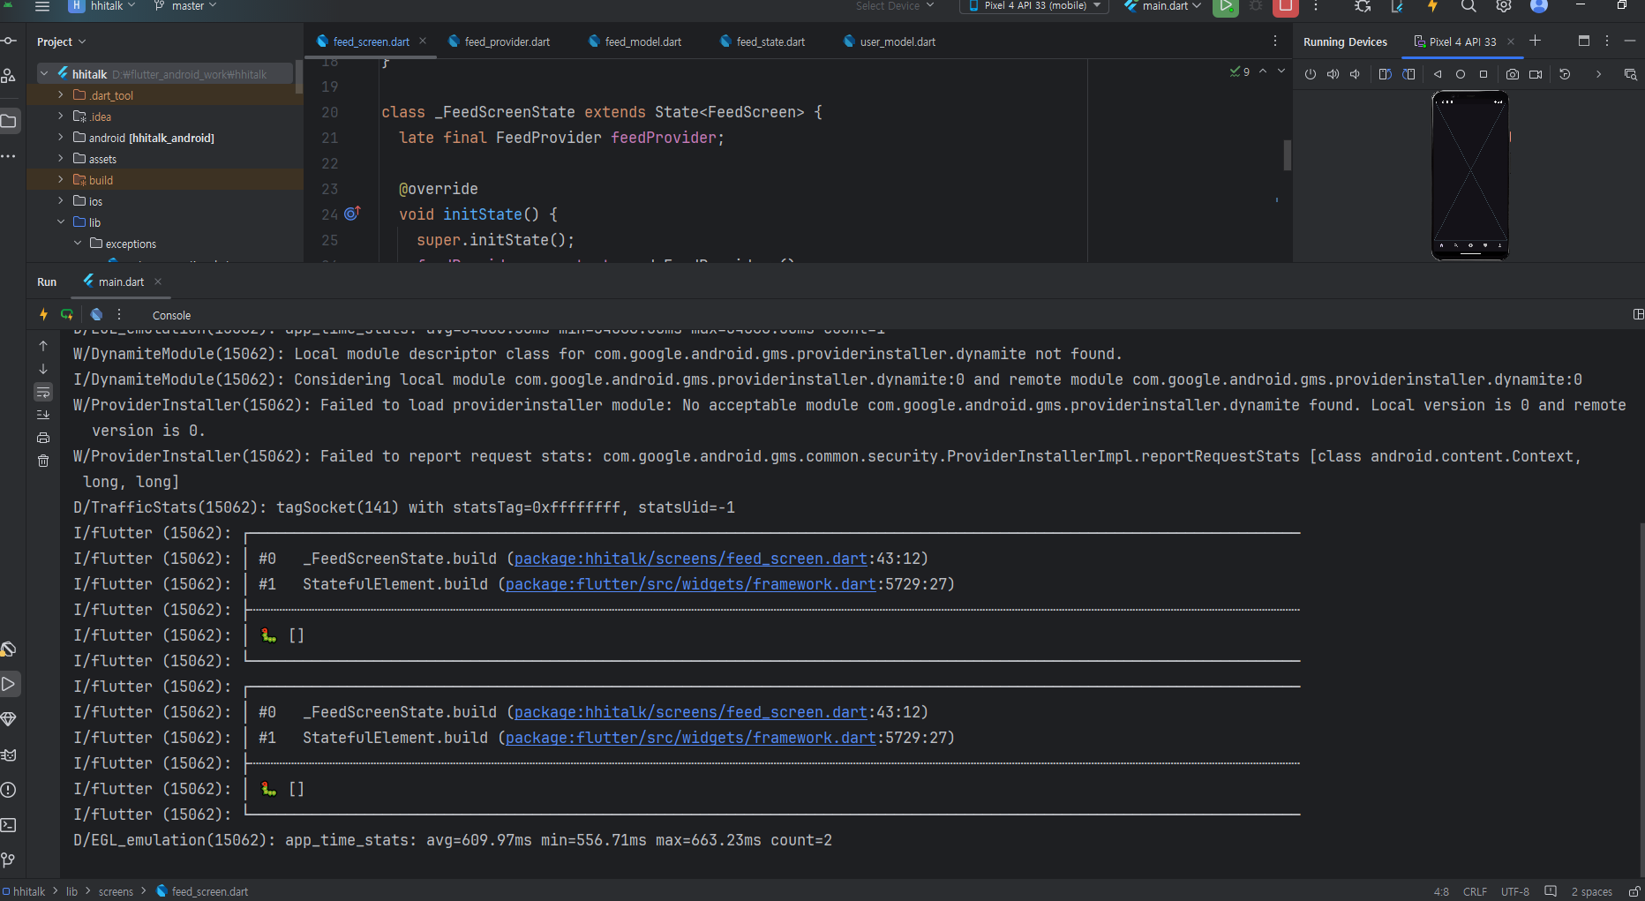
Task: Switch to feed_model.dart tab
Action: (635, 41)
